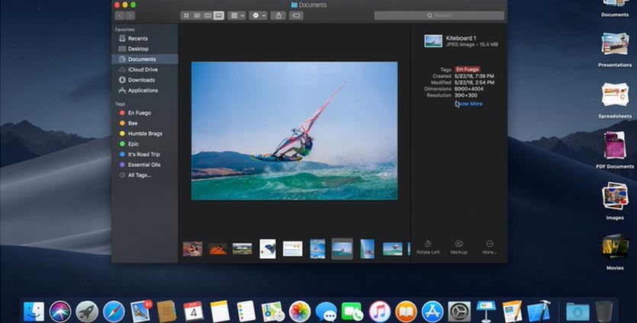This screenshot has height=323, width=637.
Task: Go back using the back arrow
Action: (119, 15)
